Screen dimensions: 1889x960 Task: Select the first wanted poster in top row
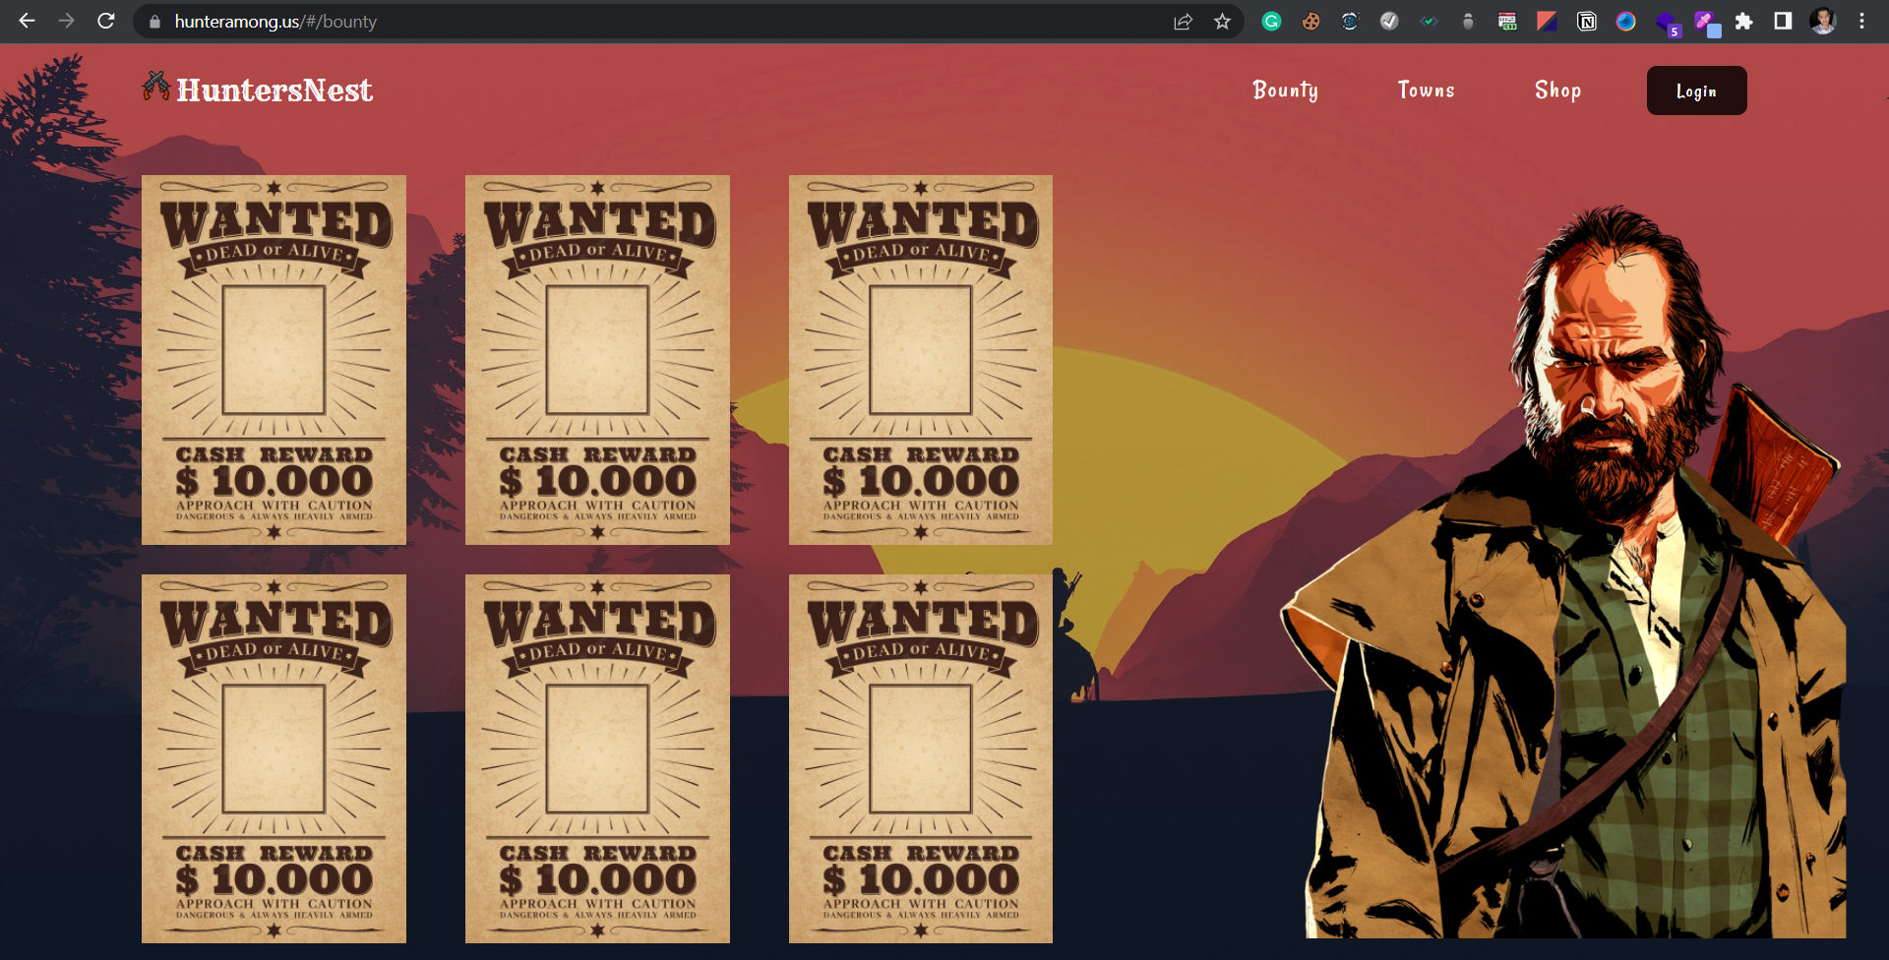[x=274, y=360]
